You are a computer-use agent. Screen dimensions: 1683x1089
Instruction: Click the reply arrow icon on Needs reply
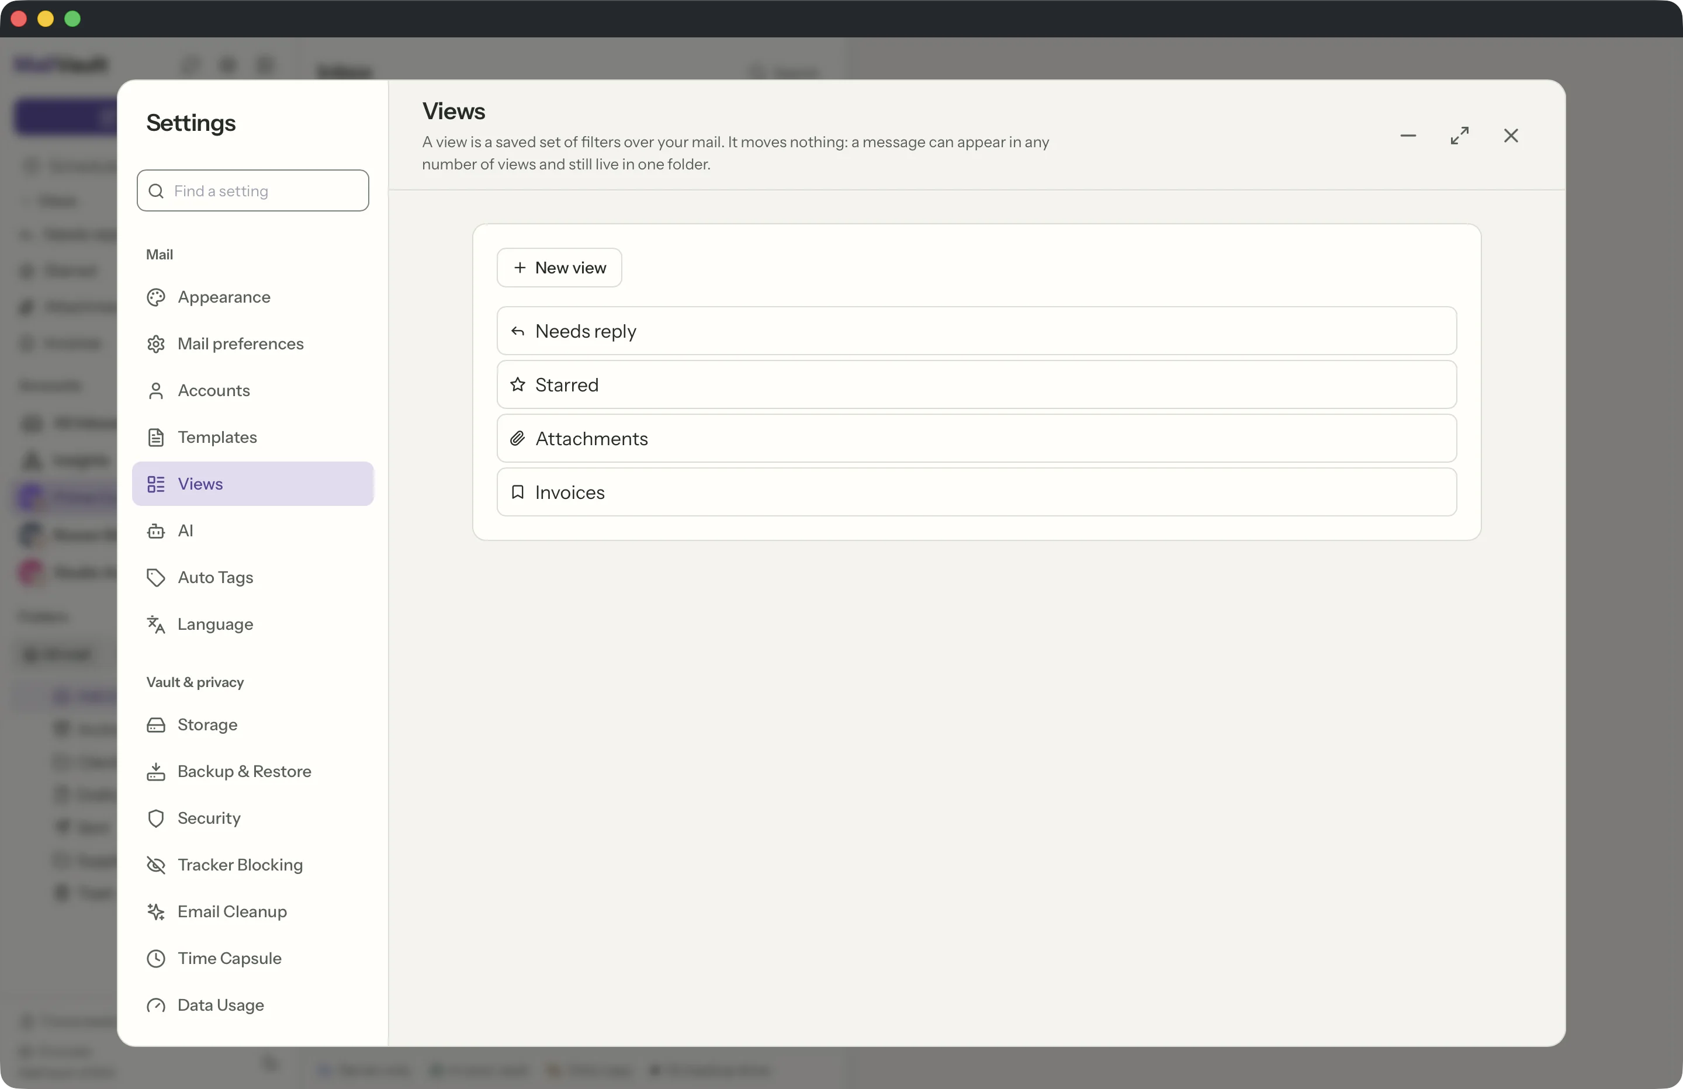click(x=518, y=331)
